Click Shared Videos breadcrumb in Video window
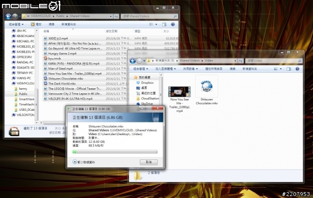The width and height of the screenshot is (313, 198). pos(189,60)
